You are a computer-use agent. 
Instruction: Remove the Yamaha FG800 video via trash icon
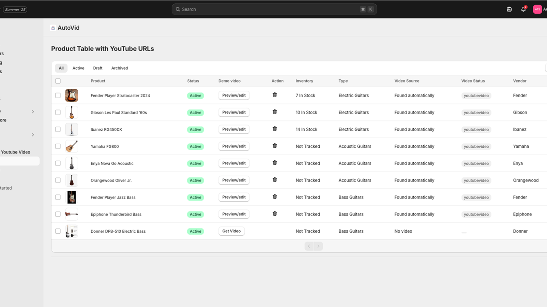[275, 146]
